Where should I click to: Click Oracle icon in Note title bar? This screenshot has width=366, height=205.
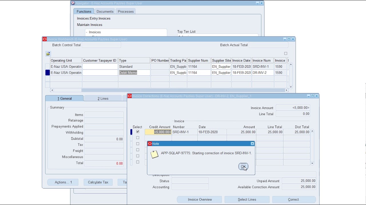point(150,144)
